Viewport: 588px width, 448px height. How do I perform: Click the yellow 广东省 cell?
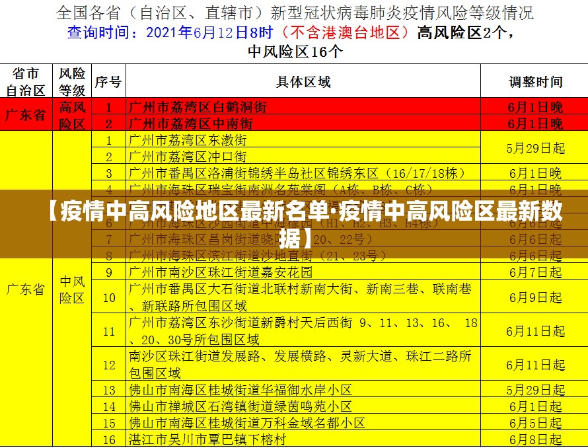point(26,289)
